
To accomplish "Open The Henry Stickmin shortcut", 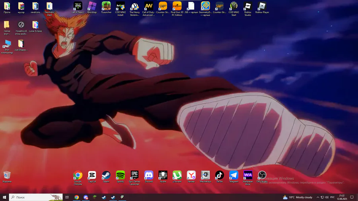I will pyautogui.click(x=134, y=9).
